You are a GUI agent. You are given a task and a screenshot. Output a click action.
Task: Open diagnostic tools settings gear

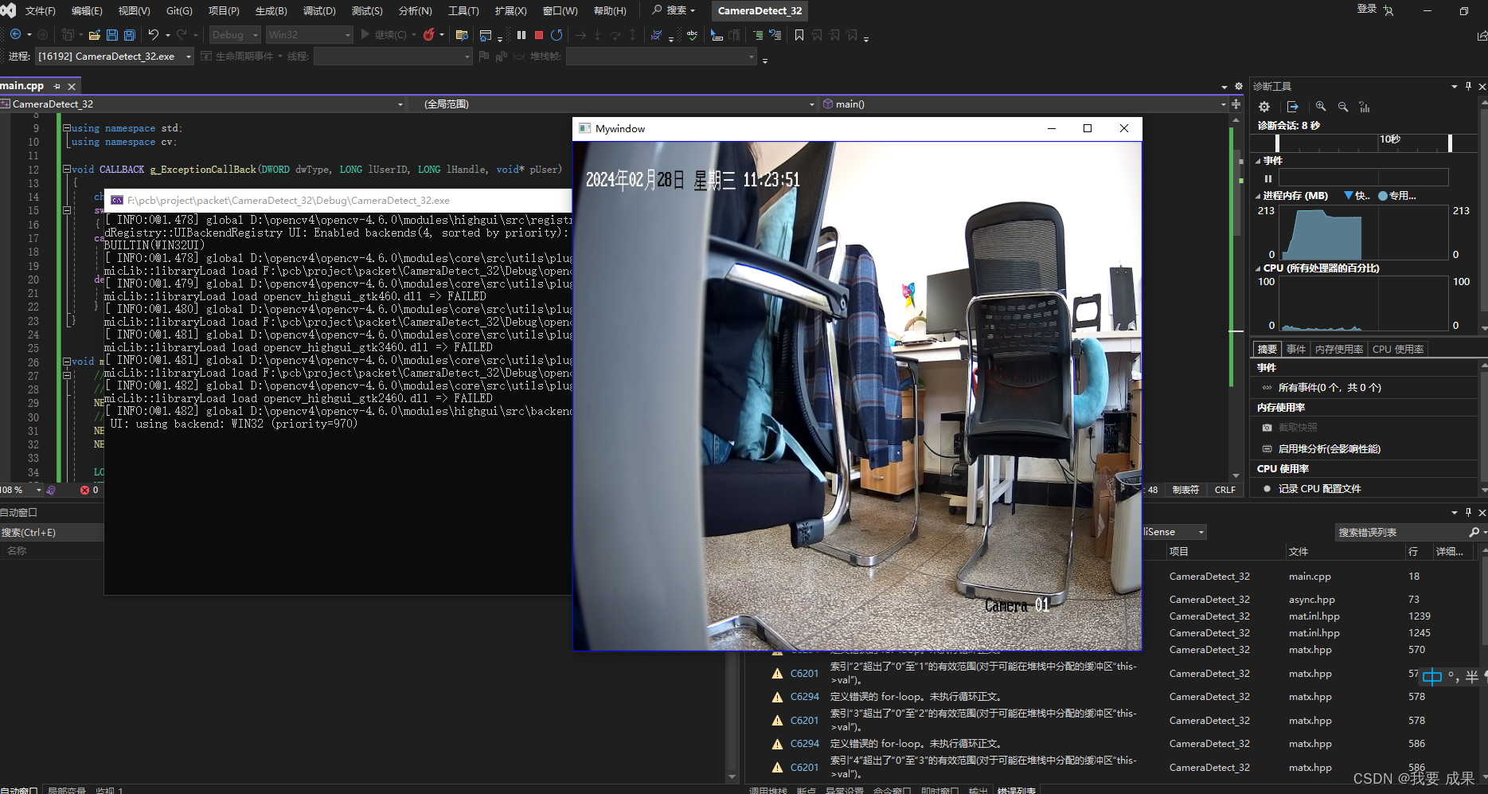point(1264,107)
